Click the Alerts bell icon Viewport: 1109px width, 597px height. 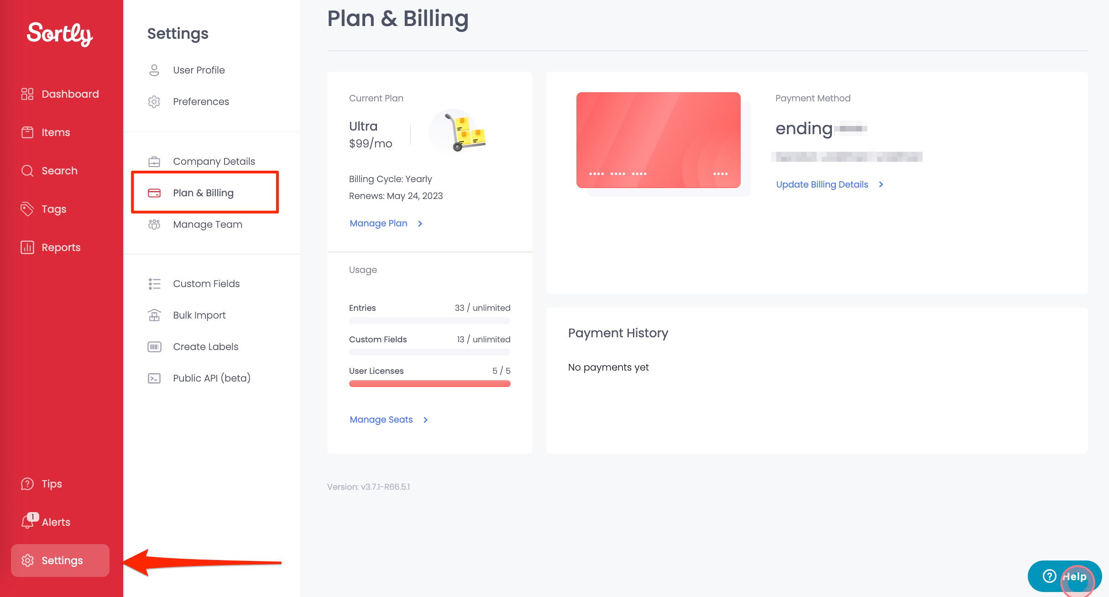(27, 522)
